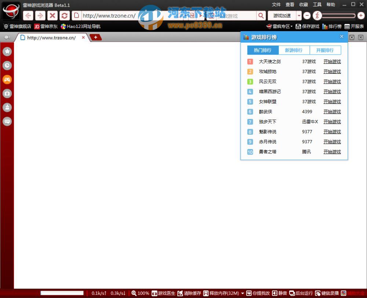Open 游戏医生 in status bar
The width and height of the screenshot is (367, 298).
(x=163, y=293)
